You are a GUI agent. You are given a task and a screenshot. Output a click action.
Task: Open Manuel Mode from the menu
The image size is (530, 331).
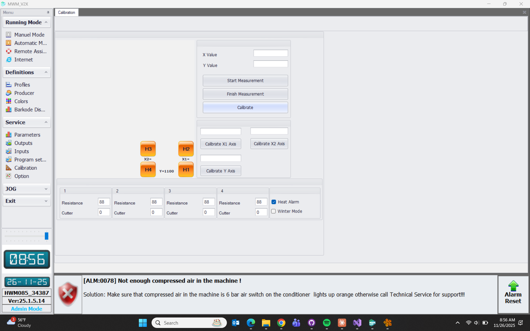click(29, 35)
